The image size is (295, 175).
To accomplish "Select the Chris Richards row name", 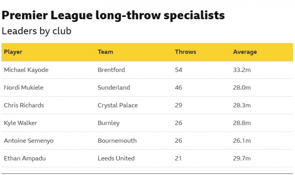I will (24, 105).
